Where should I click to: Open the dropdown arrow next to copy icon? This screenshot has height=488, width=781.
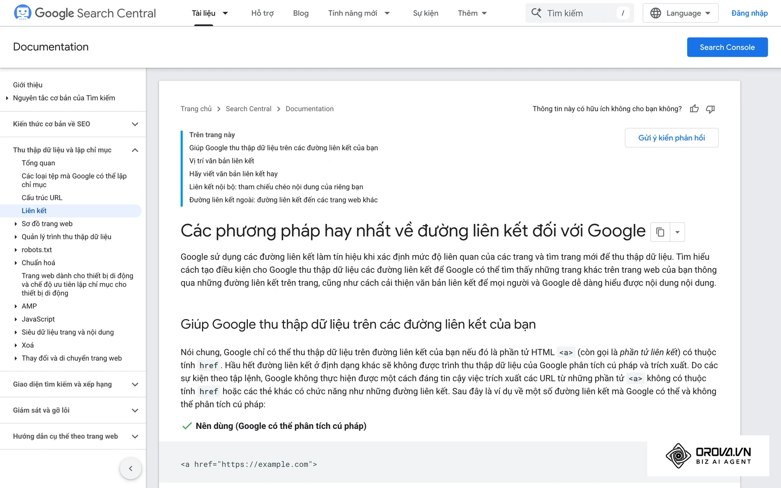coord(678,232)
